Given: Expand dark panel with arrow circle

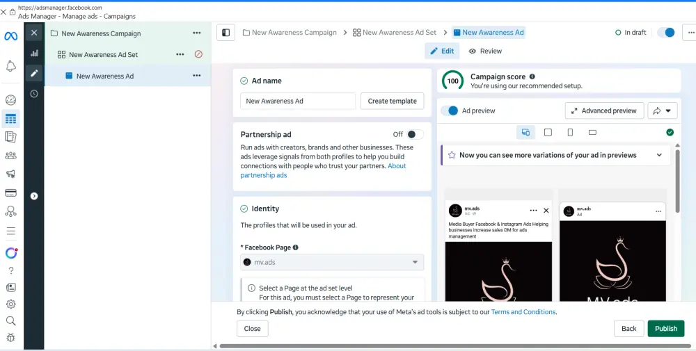Looking at the screenshot, I should point(34,196).
